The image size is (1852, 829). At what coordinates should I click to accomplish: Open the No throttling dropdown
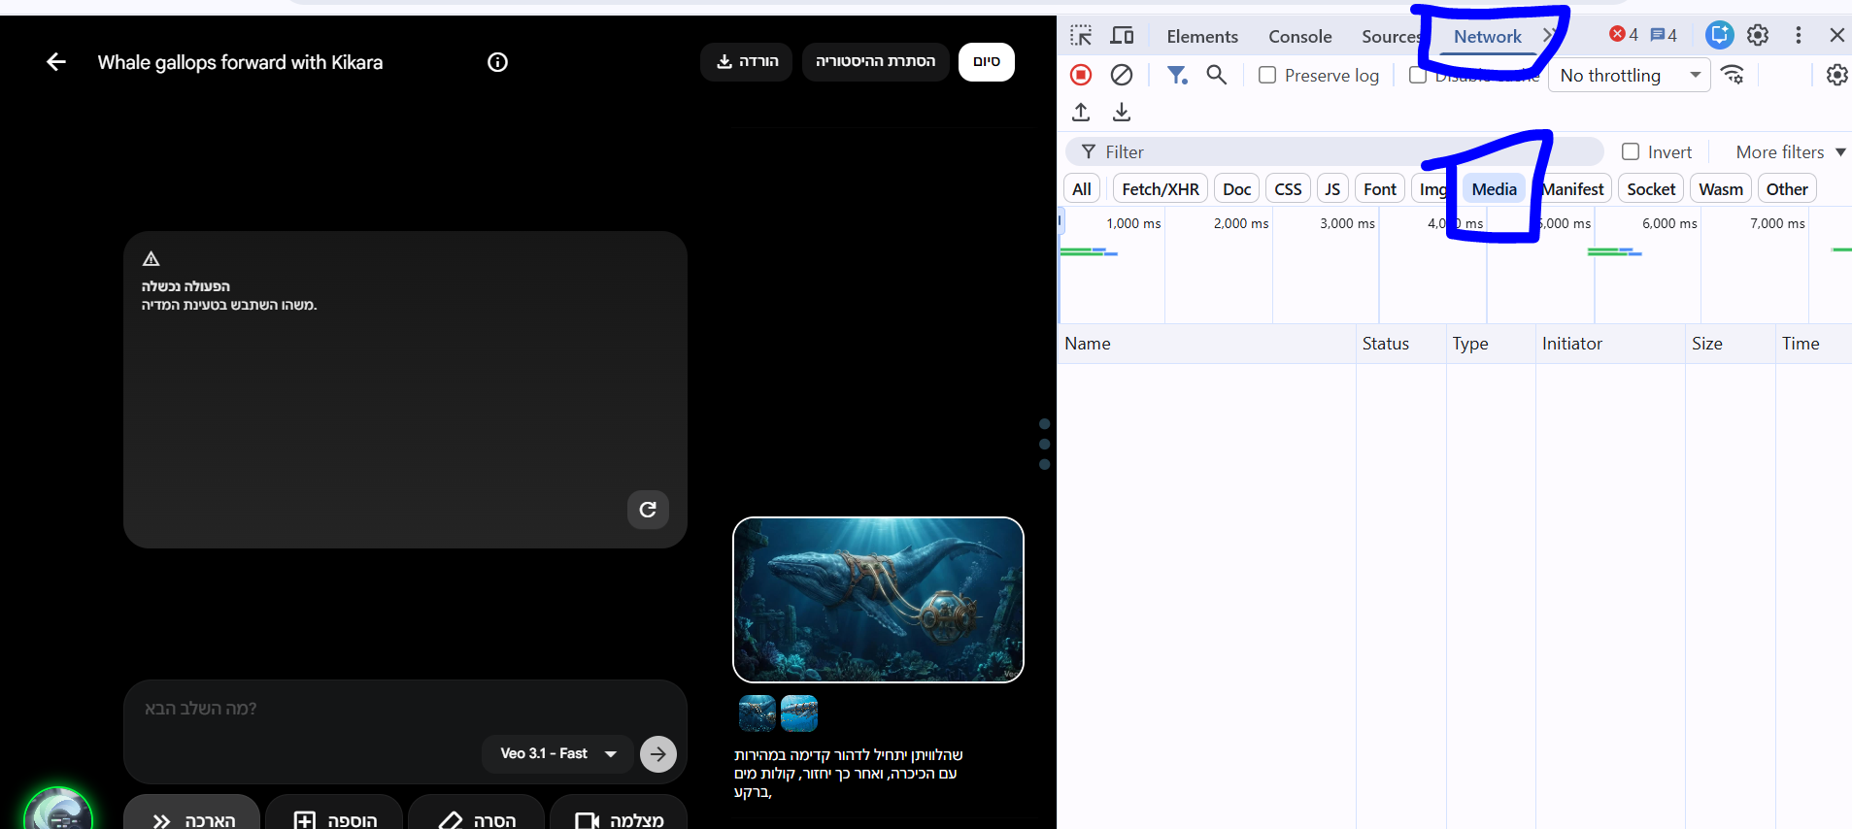point(1629,75)
